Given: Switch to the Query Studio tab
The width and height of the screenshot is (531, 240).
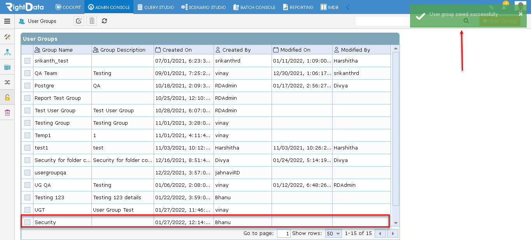Looking at the screenshot, I should [x=156, y=7].
